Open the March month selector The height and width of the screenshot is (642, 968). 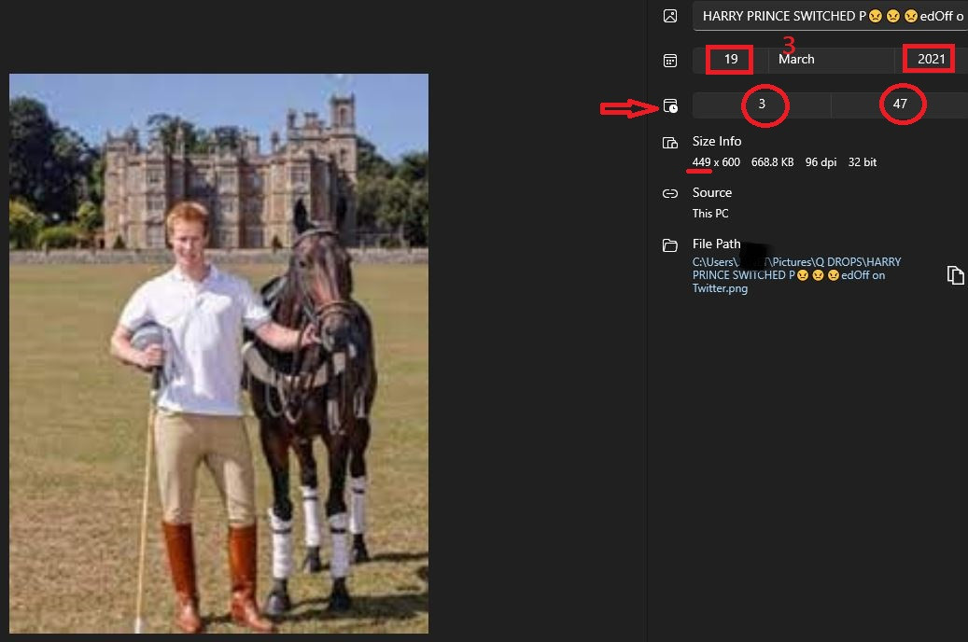click(x=831, y=60)
